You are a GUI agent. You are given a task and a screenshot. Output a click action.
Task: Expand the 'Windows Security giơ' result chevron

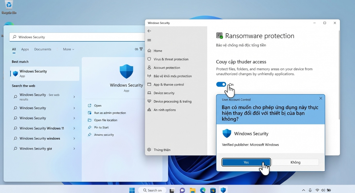tap(74, 148)
